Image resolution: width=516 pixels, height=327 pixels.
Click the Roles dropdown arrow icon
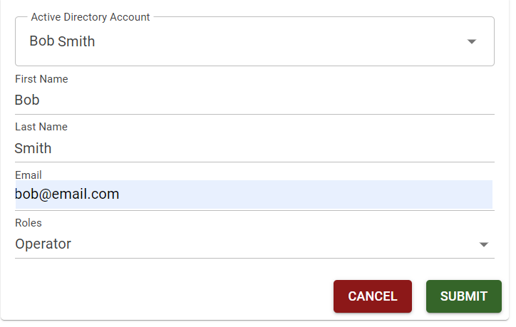coord(484,244)
